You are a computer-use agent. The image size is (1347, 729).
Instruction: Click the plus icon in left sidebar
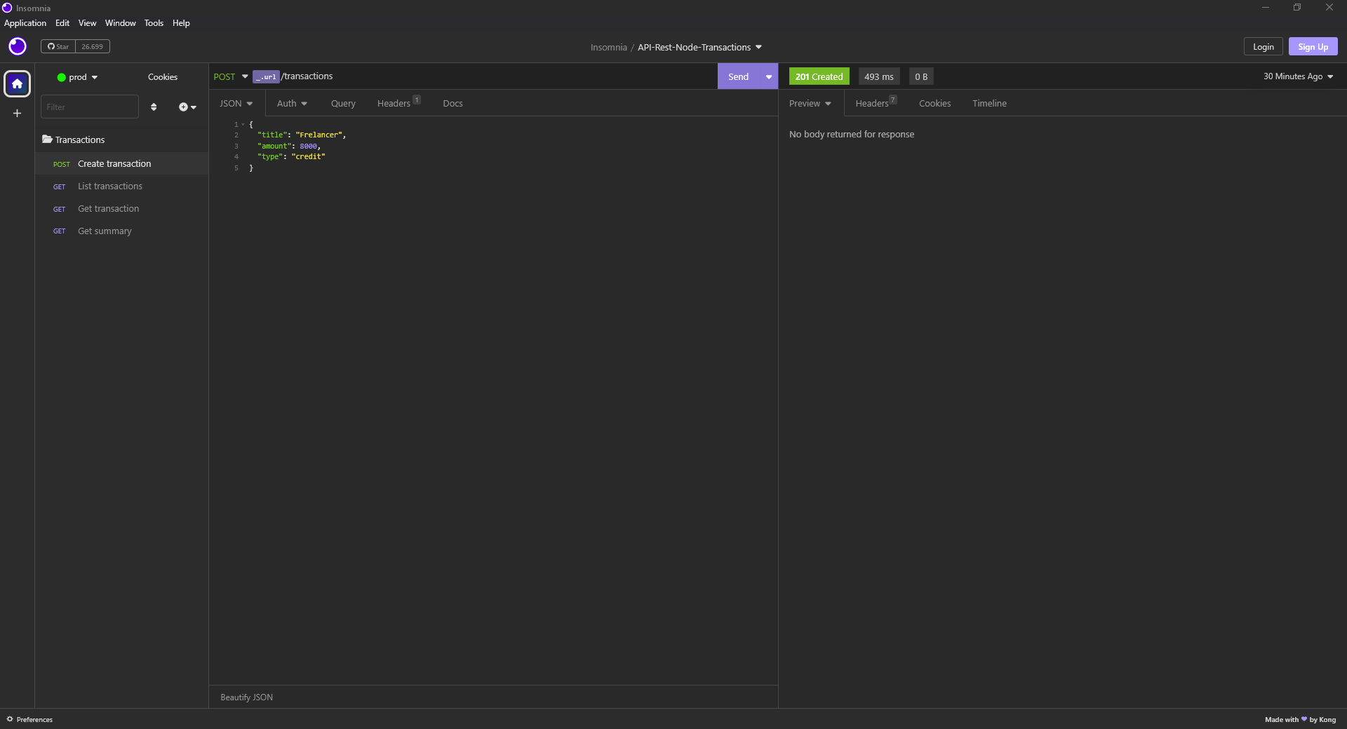17,113
